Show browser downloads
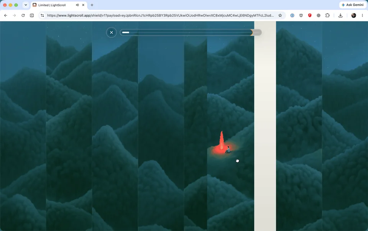Image resolution: width=368 pixels, height=231 pixels. point(340,15)
